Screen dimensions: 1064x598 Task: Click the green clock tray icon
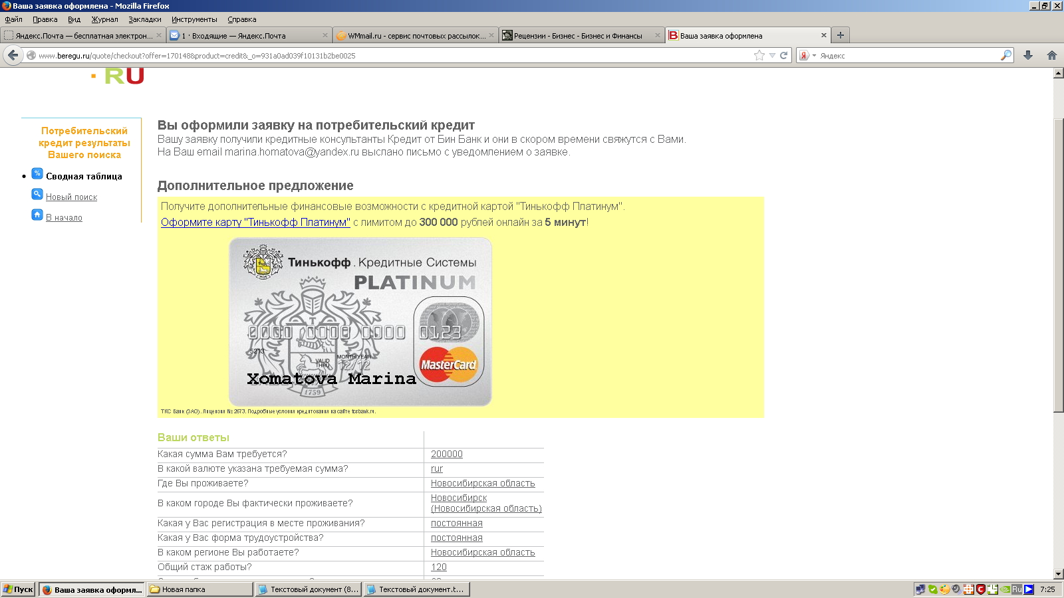click(992, 589)
